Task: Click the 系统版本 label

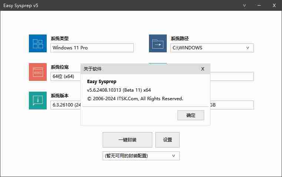Action: pos(60,96)
